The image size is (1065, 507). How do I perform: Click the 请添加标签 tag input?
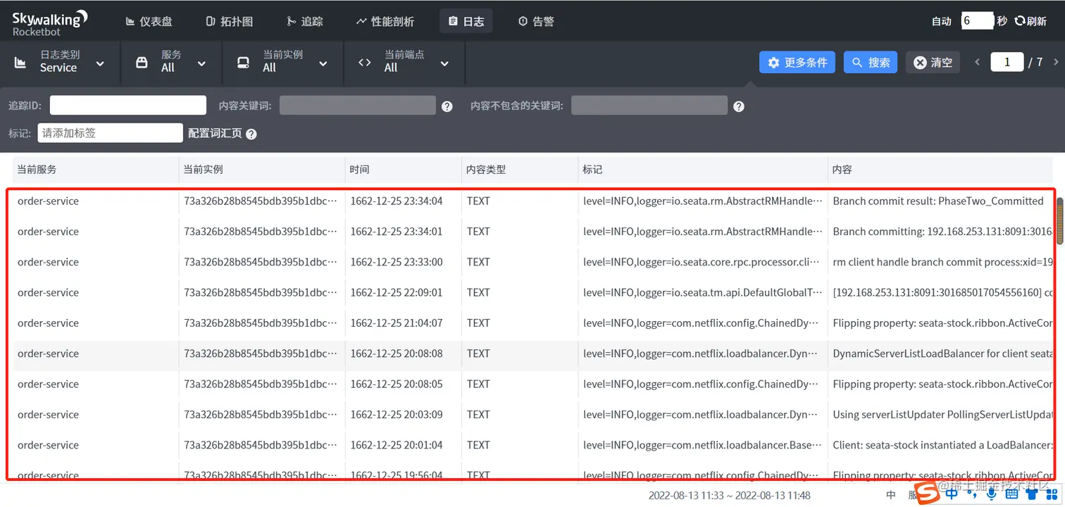(x=110, y=132)
